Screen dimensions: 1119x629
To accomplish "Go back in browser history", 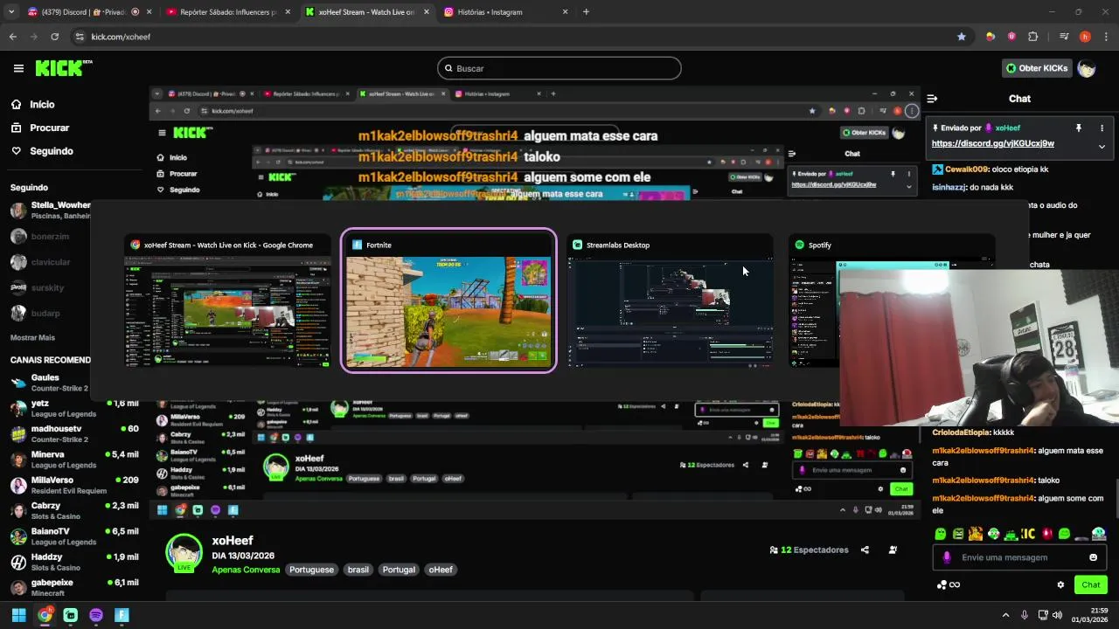I will click(x=12, y=37).
